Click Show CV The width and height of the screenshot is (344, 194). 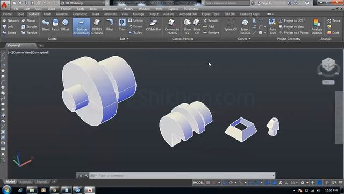point(188,26)
